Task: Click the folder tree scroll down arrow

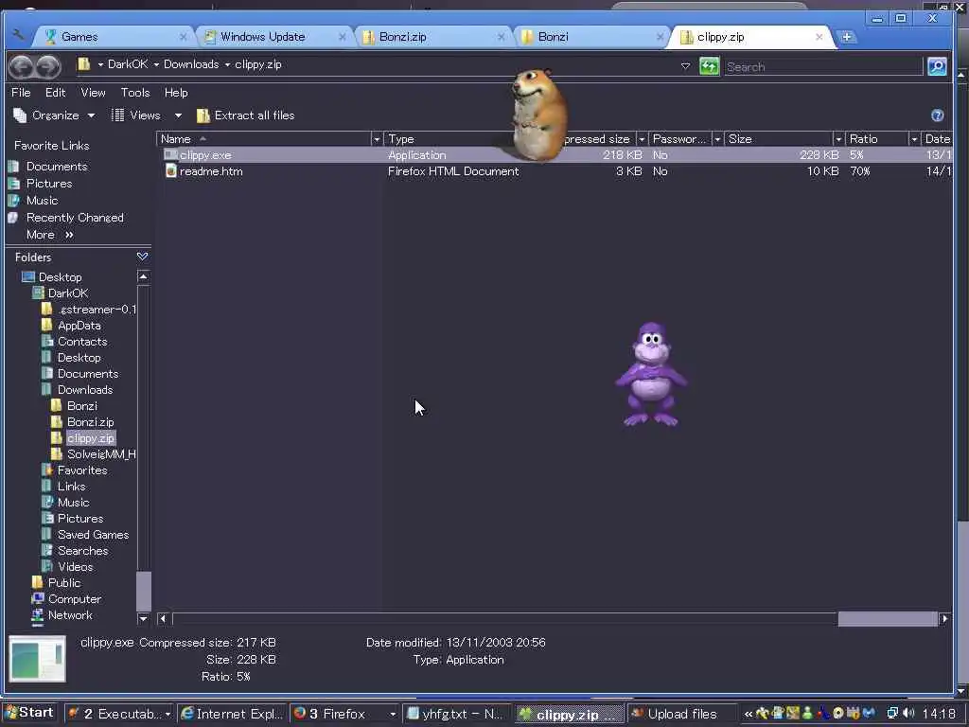Action: tap(143, 618)
